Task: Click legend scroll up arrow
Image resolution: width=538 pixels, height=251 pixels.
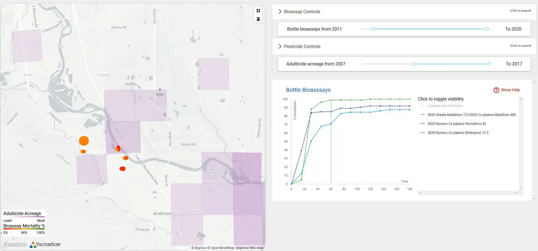Action: pos(521,99)
